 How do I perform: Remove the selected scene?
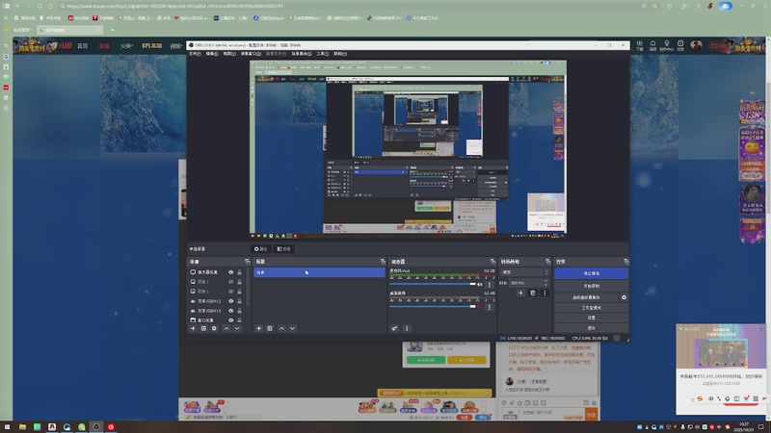[x=270, y=328]
